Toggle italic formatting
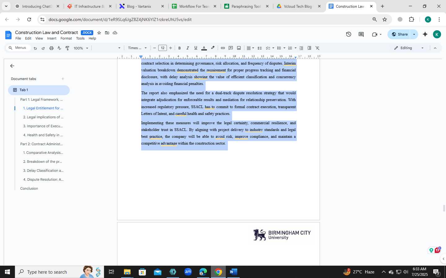 pos(187,48)
